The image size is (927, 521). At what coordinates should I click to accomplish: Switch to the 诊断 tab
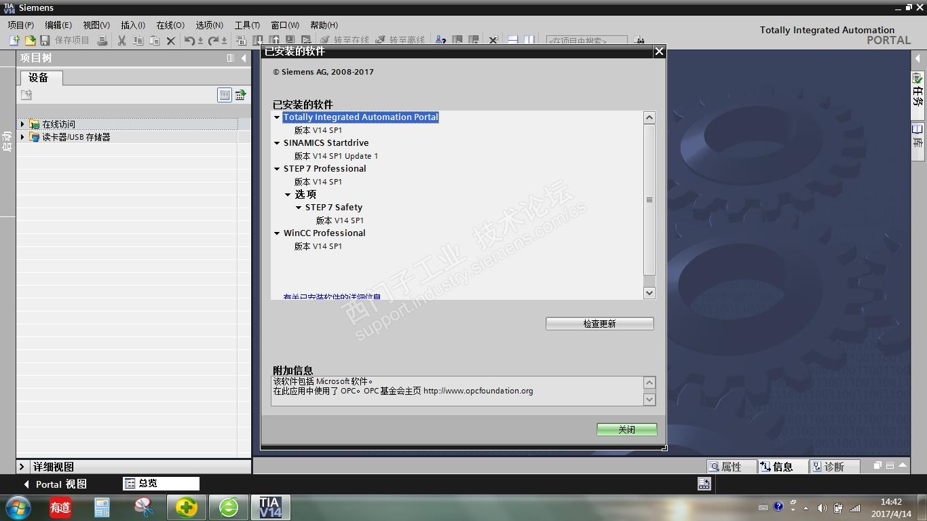(835, 467)
